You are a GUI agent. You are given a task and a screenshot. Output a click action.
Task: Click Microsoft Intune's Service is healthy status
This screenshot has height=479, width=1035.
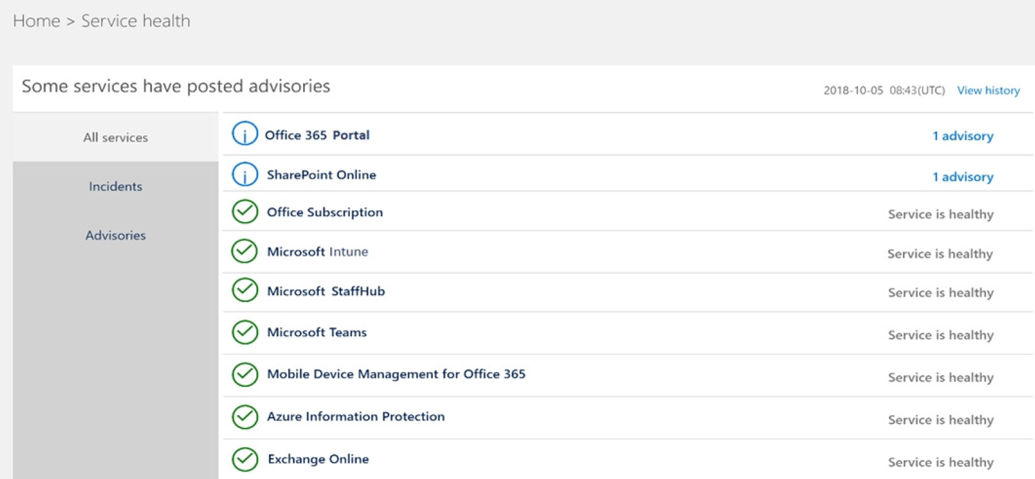[x=940, y=253]
